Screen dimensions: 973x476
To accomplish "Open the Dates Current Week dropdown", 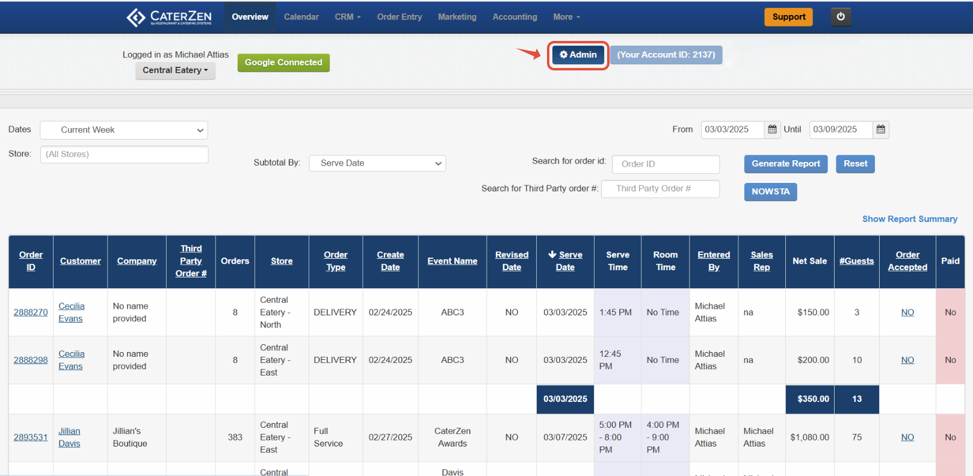I will (x=124, y=130).
